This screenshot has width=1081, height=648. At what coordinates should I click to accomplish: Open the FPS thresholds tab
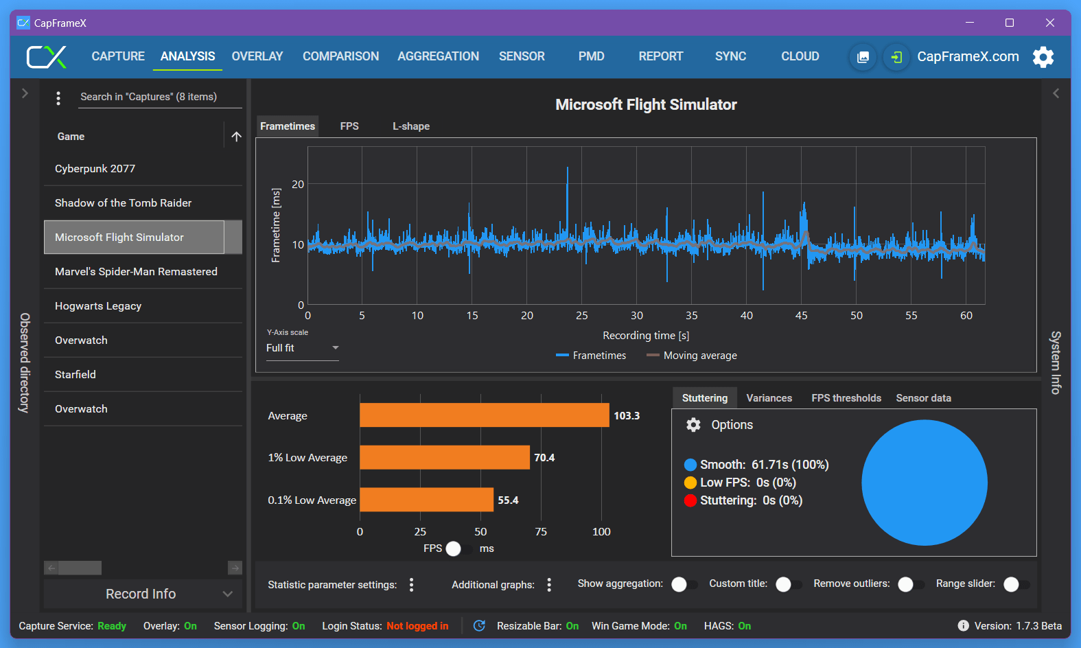coord(846,398)
